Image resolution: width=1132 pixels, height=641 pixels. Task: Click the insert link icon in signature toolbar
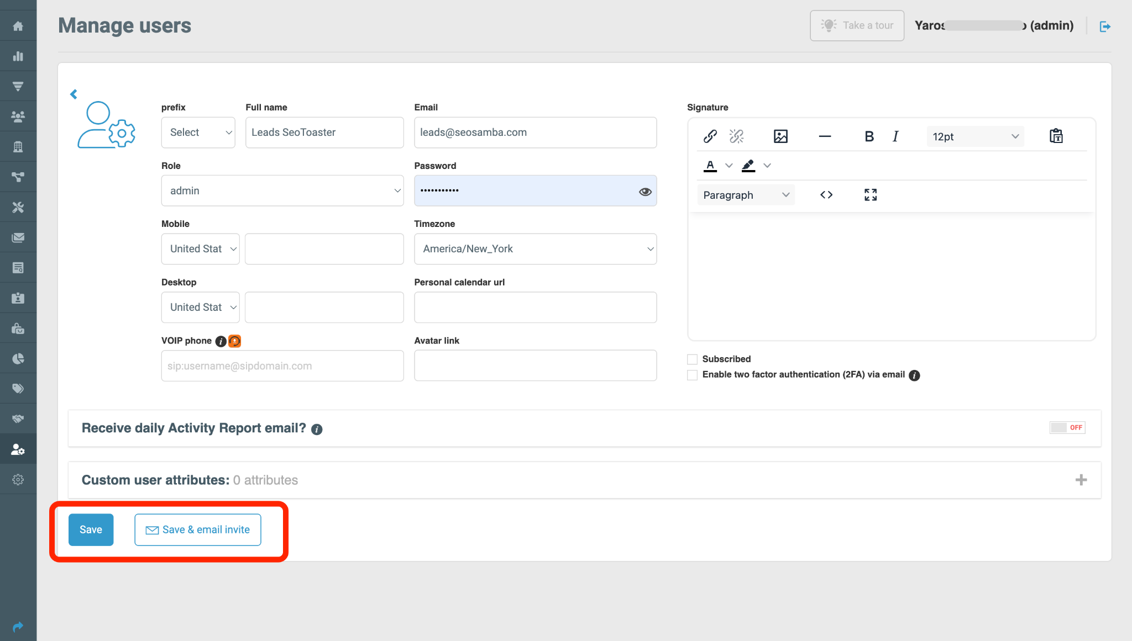pyautogui.click(x=709, y=136)
